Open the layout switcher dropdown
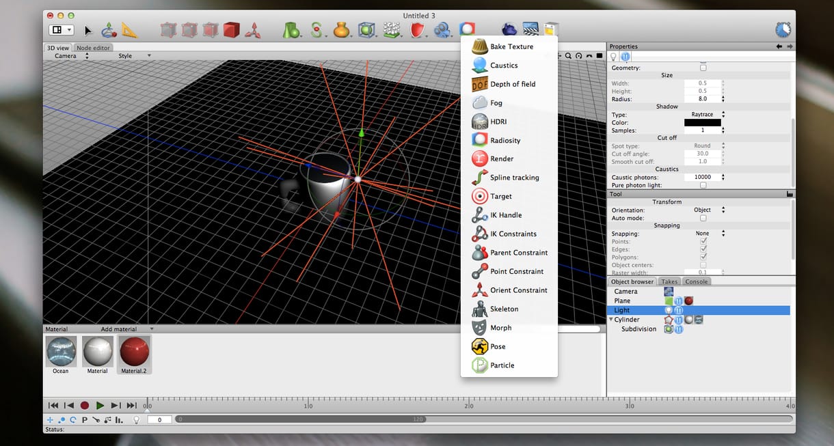This screenshot has height=446, width=834. pyautogui.click(x=61, y=30)
